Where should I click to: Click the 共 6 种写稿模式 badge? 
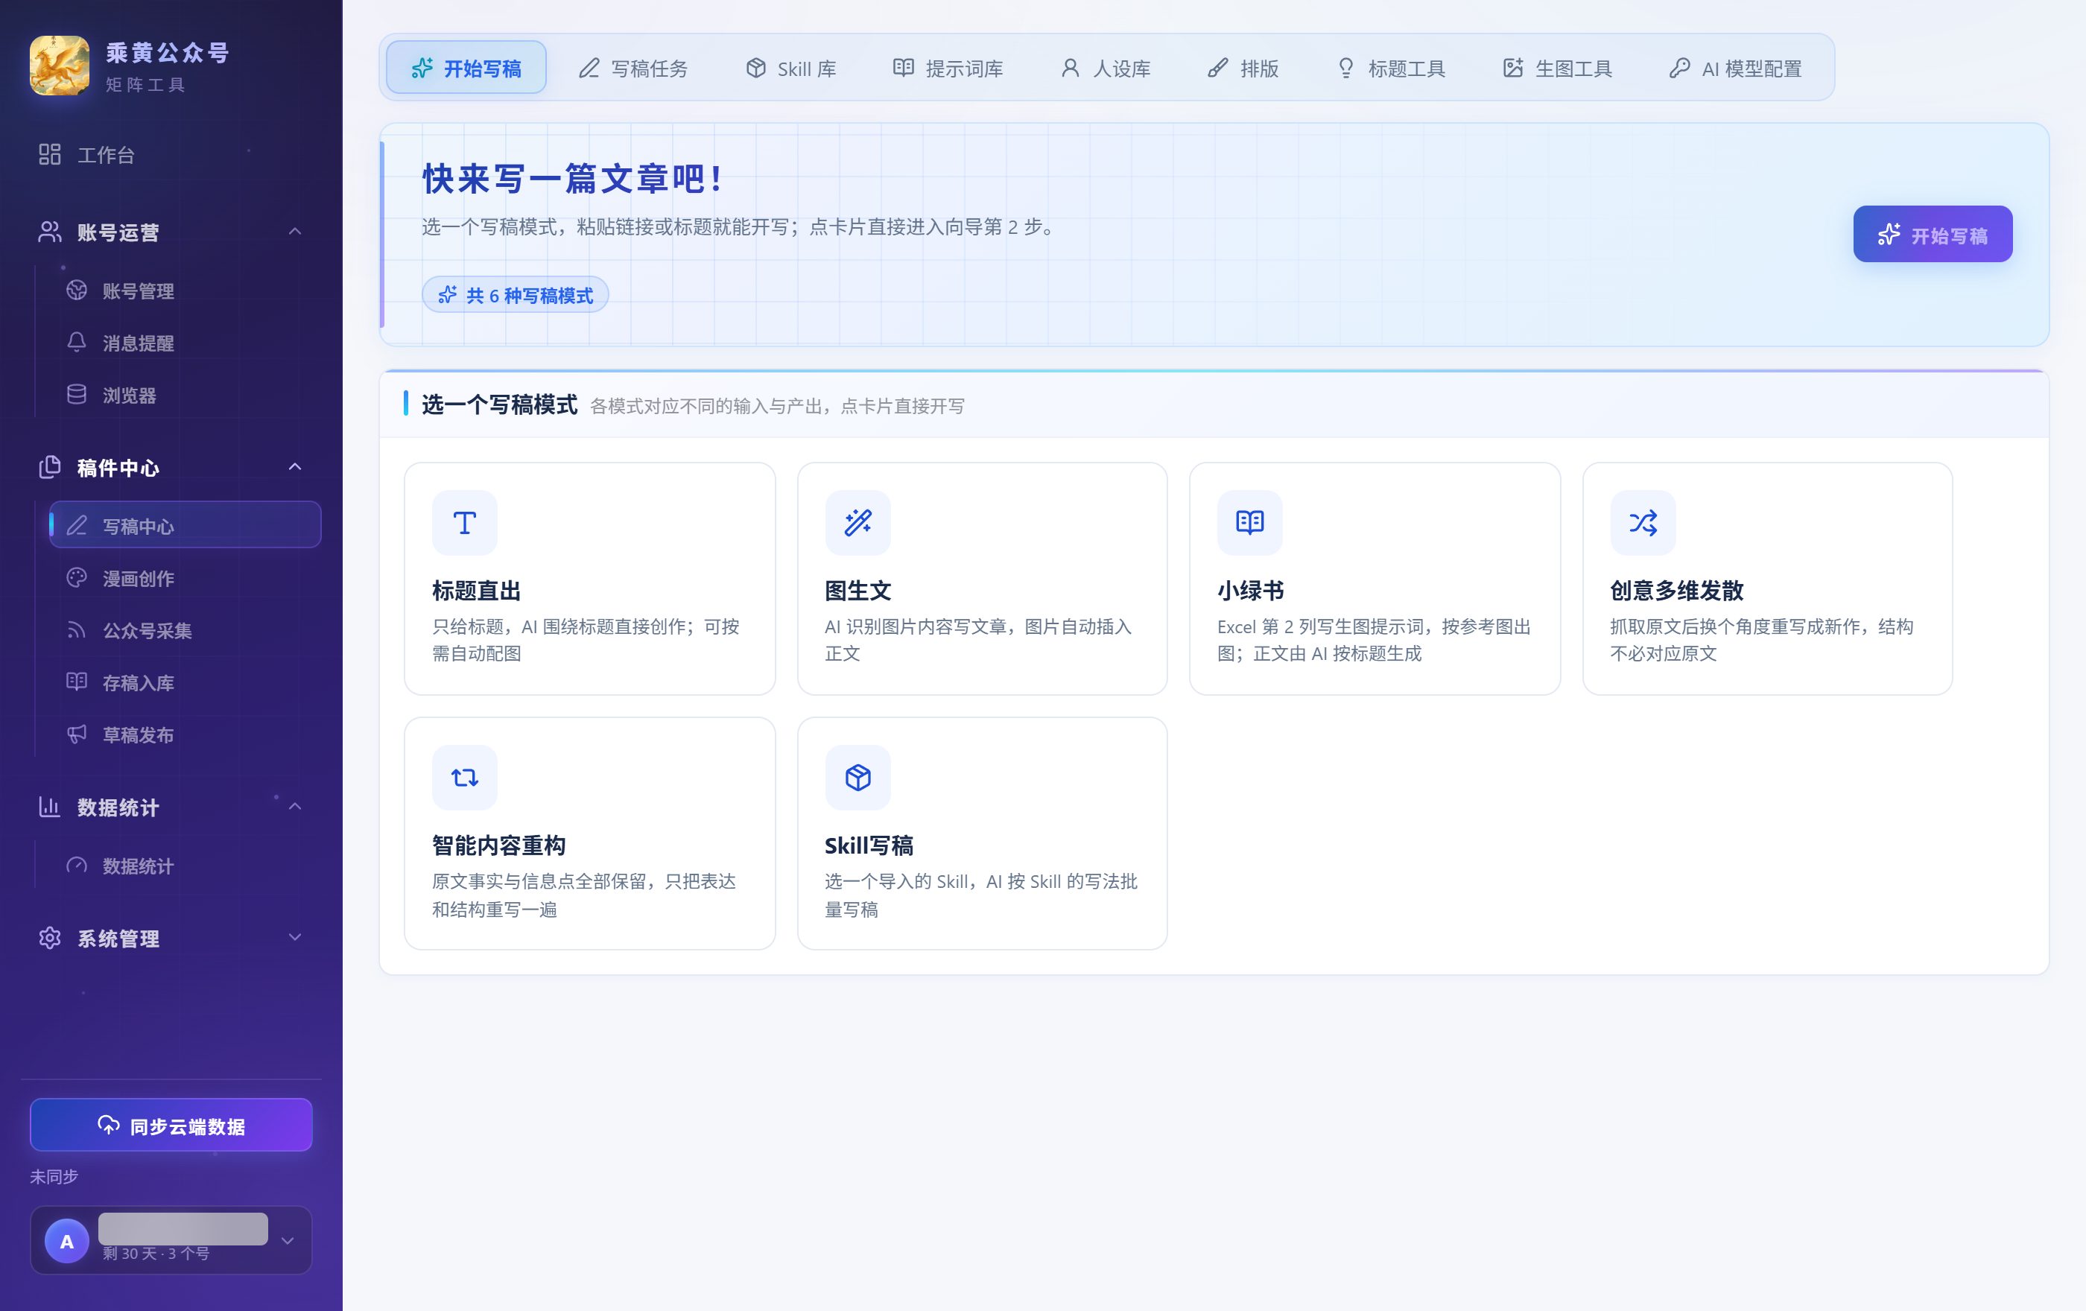coord(516,294)
